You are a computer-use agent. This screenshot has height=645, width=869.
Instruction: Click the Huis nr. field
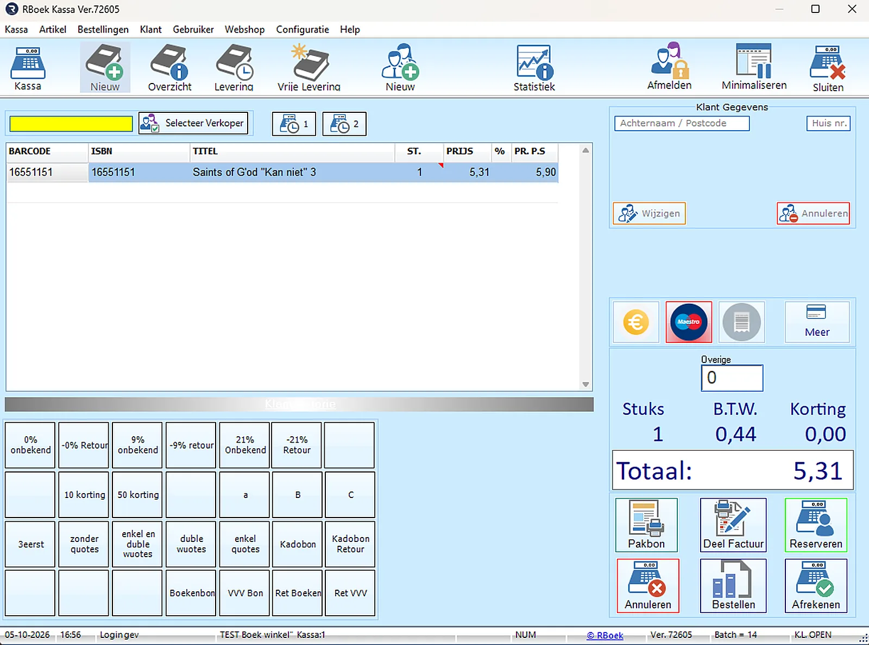pyautogui.click(x=828, y=123)
